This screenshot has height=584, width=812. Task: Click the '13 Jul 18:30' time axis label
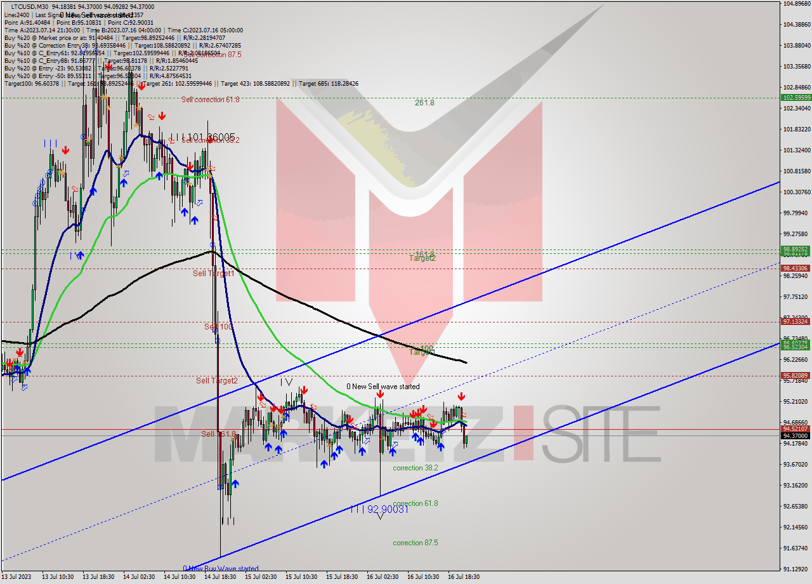click(98, 577)
